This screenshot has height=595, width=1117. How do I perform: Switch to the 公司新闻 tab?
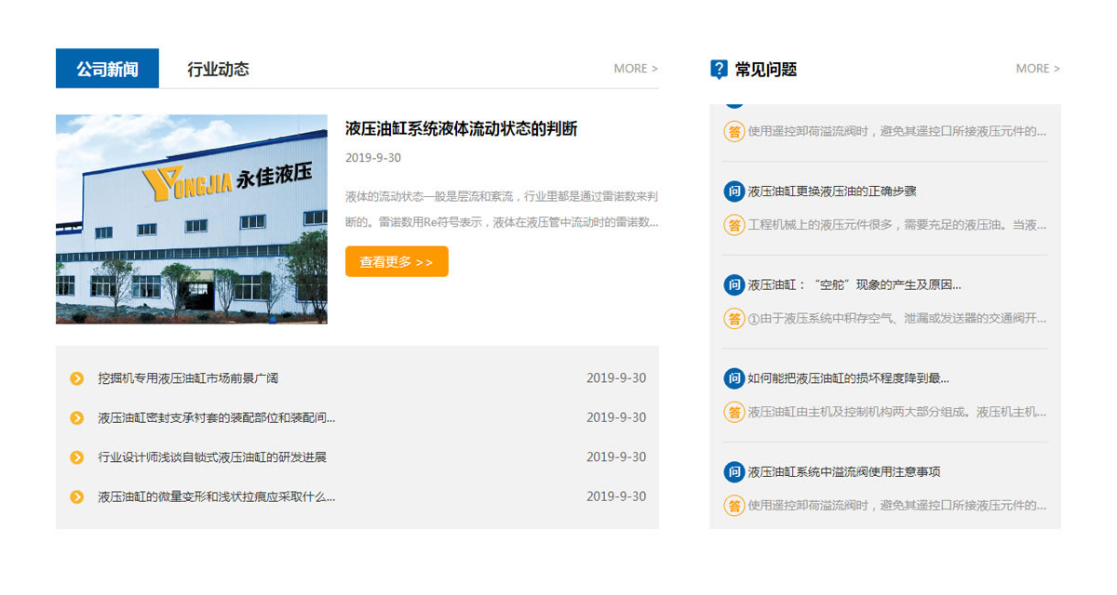(x=107, y=69)
